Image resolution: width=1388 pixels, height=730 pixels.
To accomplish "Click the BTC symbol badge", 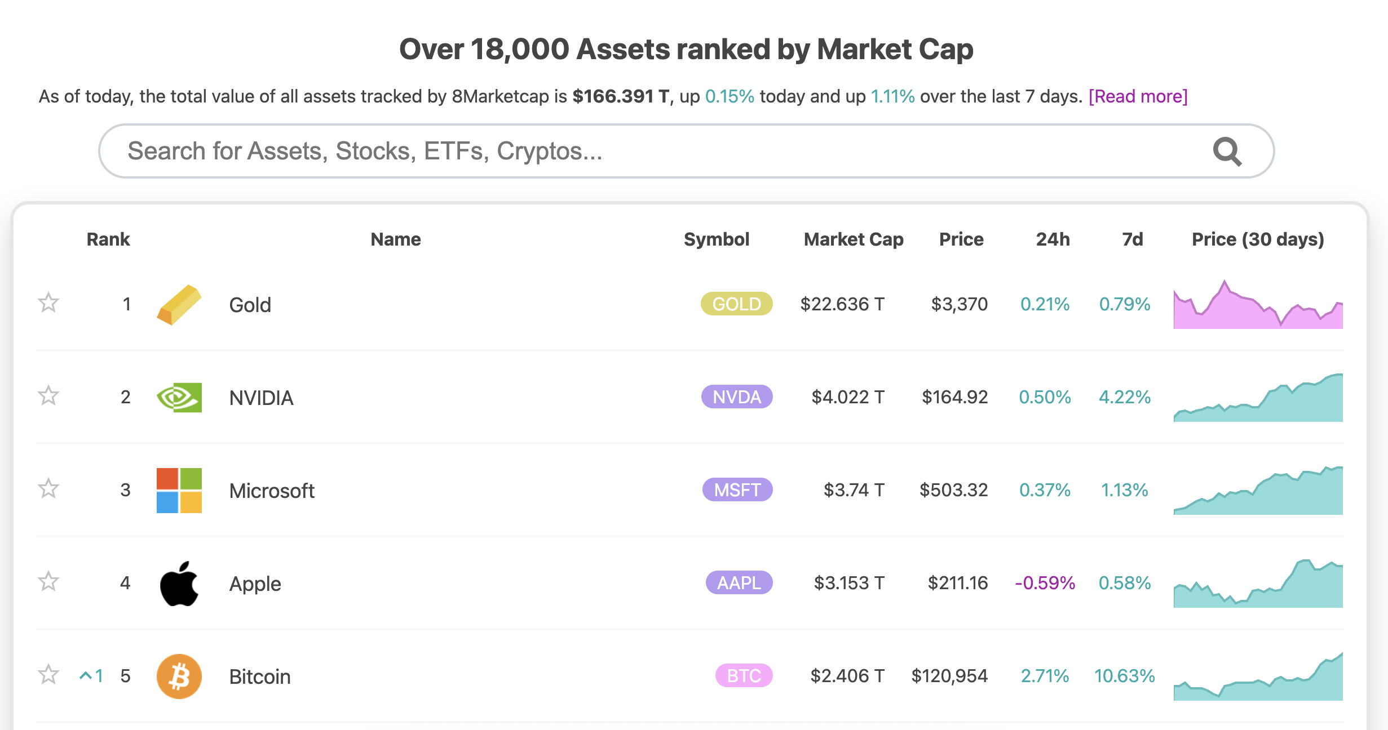I will (743, 676).
